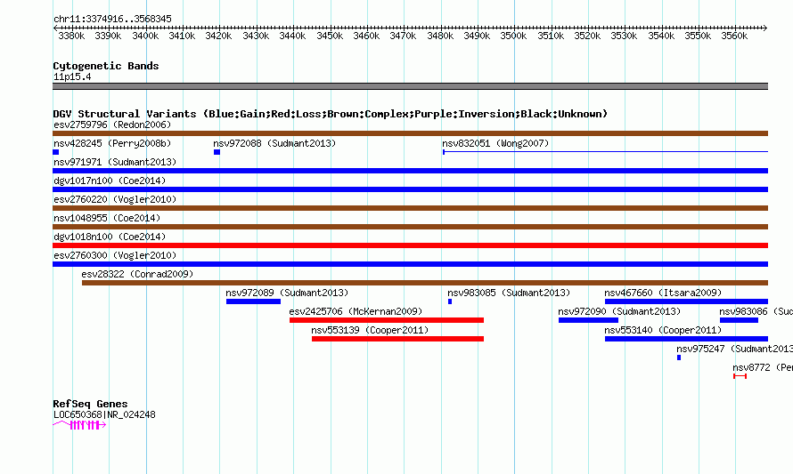Select the nsv971971 (Sudmant2013) label
The image size is (793, 474).
coord(115,162)
